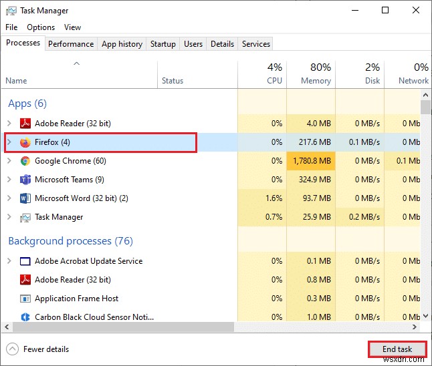This screenshot has height=366, width=432.
Task: Click the Adobe Acrobat Update Service icon
Action: [25, 261]
